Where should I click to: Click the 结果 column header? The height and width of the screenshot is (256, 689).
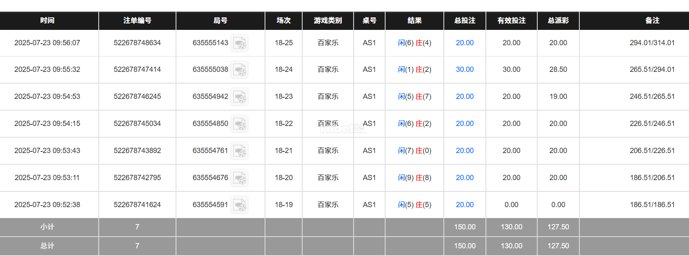coord(414,21)
